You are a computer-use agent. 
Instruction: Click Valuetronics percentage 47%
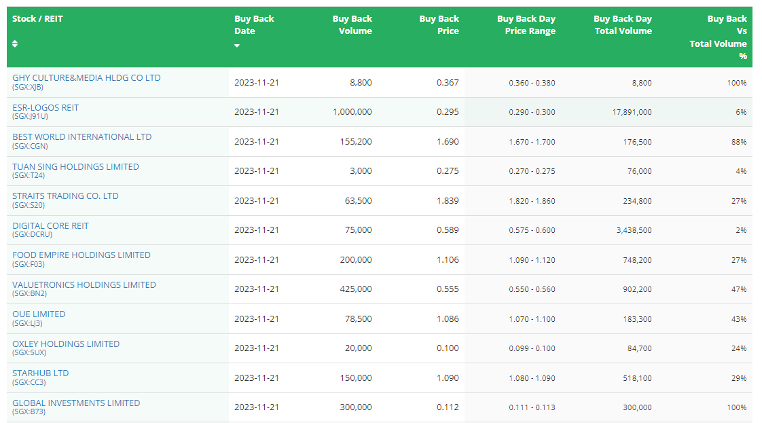(x=739, y=289)
